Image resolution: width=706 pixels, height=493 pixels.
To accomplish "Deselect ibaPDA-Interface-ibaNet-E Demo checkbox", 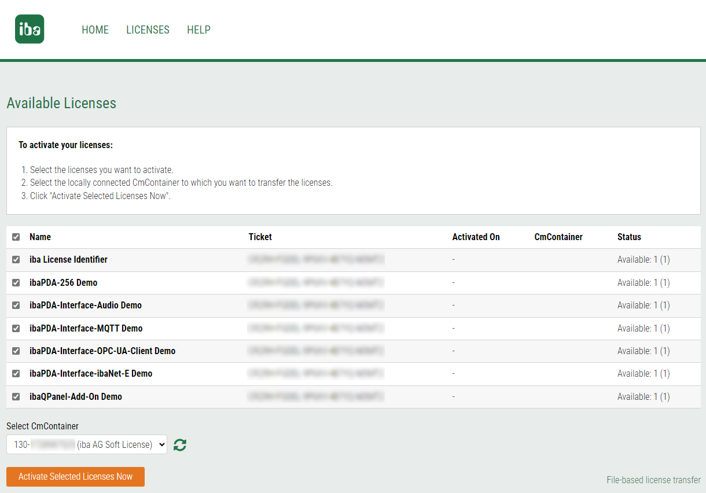I will pyautogui.click(x=16, y=374).
